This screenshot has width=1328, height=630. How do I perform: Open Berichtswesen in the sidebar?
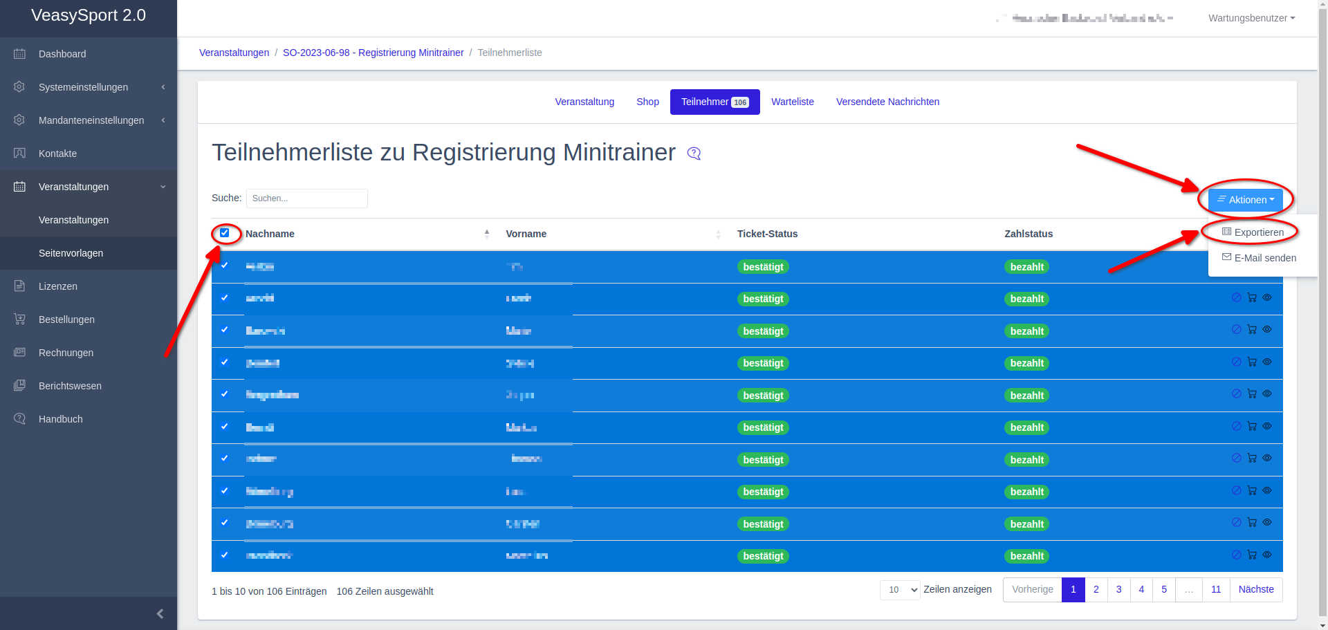tap(70, 386)
